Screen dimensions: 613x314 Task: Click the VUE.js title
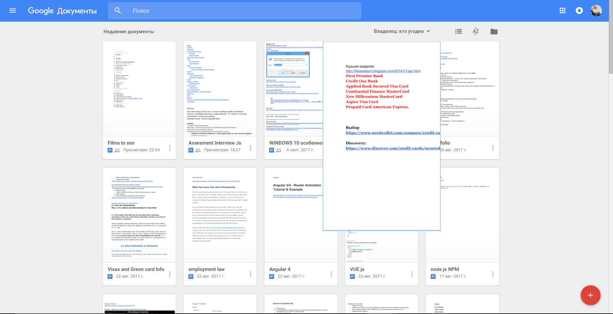pos(357,269)
